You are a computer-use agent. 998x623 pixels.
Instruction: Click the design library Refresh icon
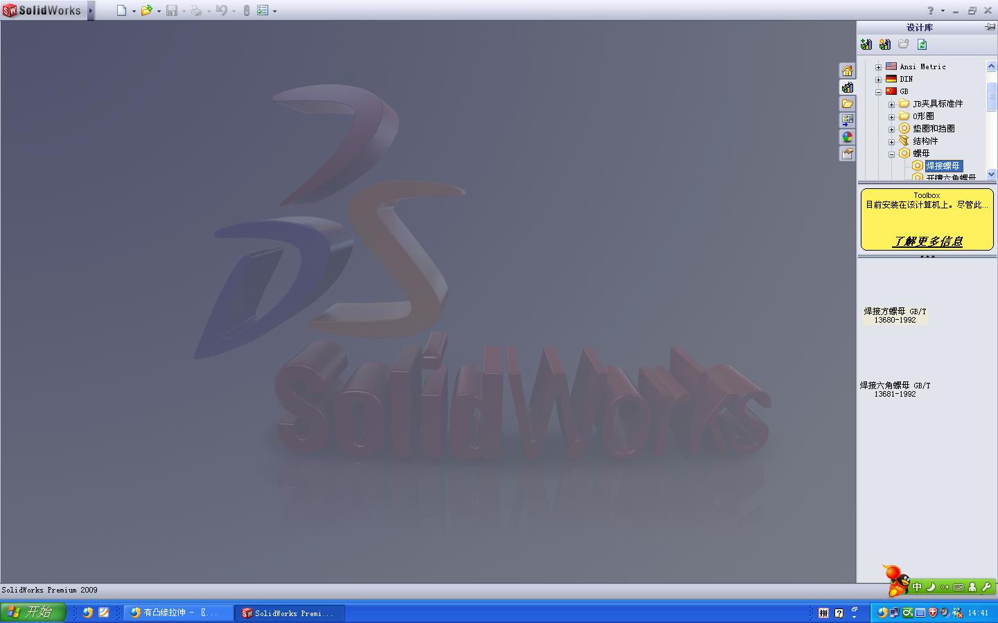922,44
